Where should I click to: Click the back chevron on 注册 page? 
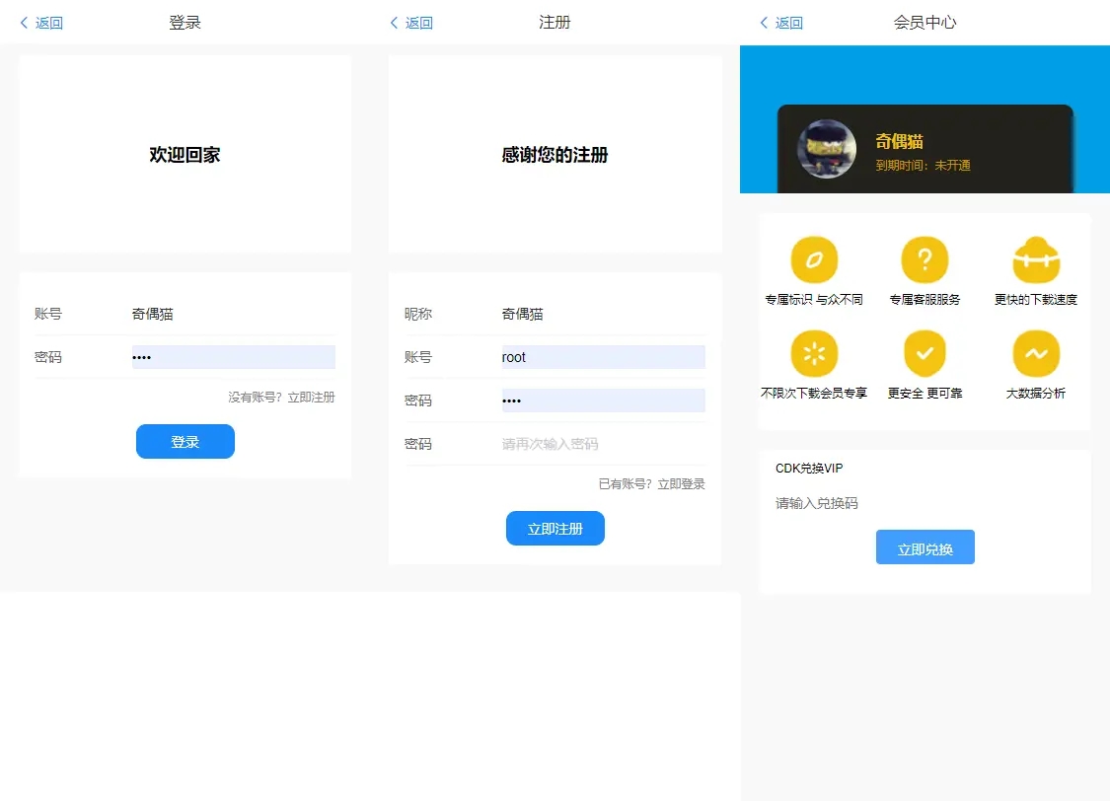392,22
